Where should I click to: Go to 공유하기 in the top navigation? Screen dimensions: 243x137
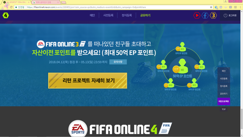click(x=145, y=16)
